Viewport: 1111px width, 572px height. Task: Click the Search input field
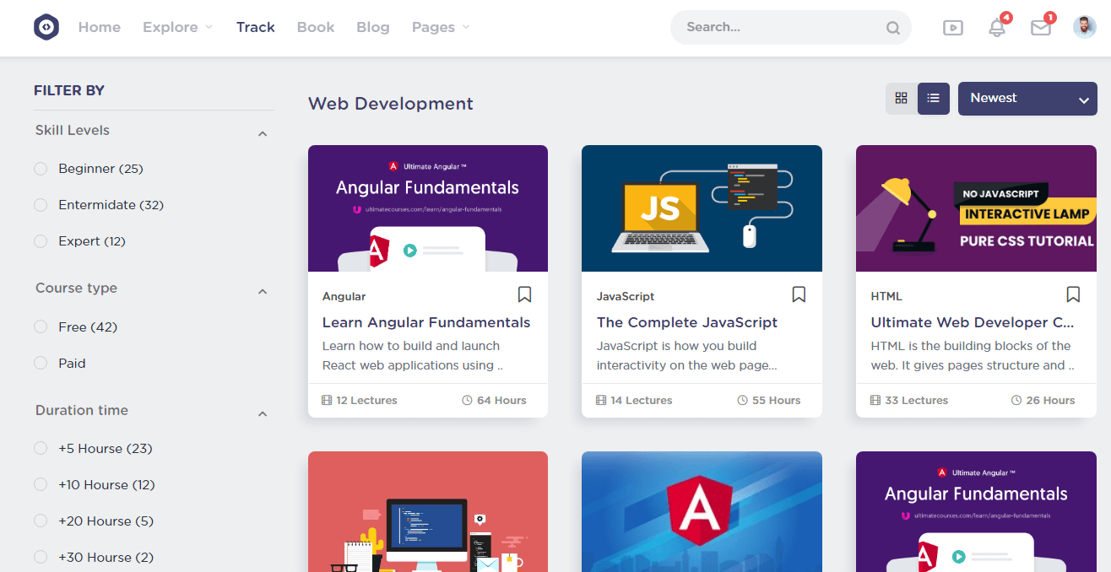(x=781, y=27)
